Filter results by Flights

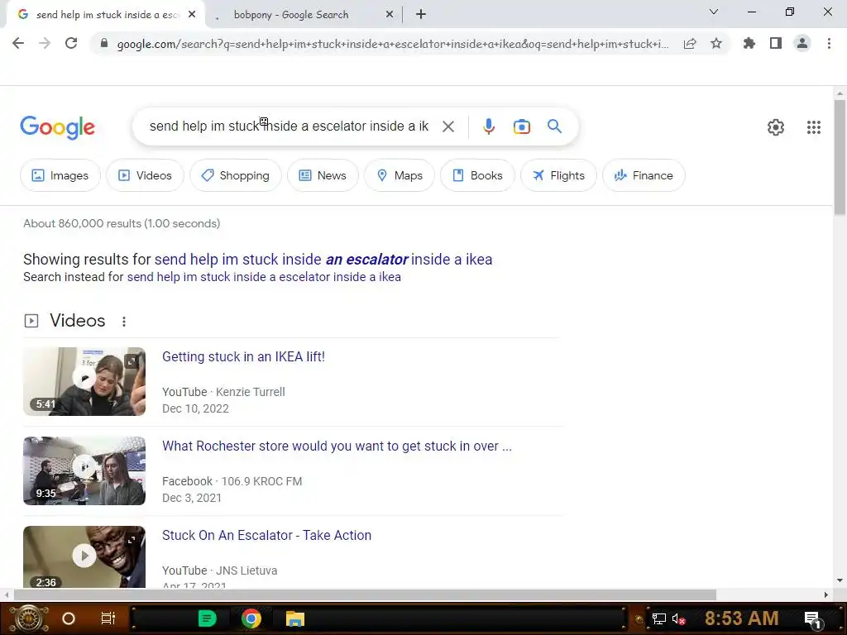(558, 175)
